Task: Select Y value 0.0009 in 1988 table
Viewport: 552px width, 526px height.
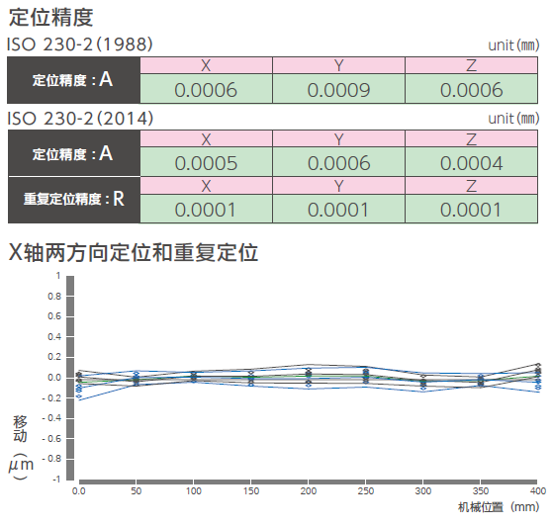Action: point(338,90)
